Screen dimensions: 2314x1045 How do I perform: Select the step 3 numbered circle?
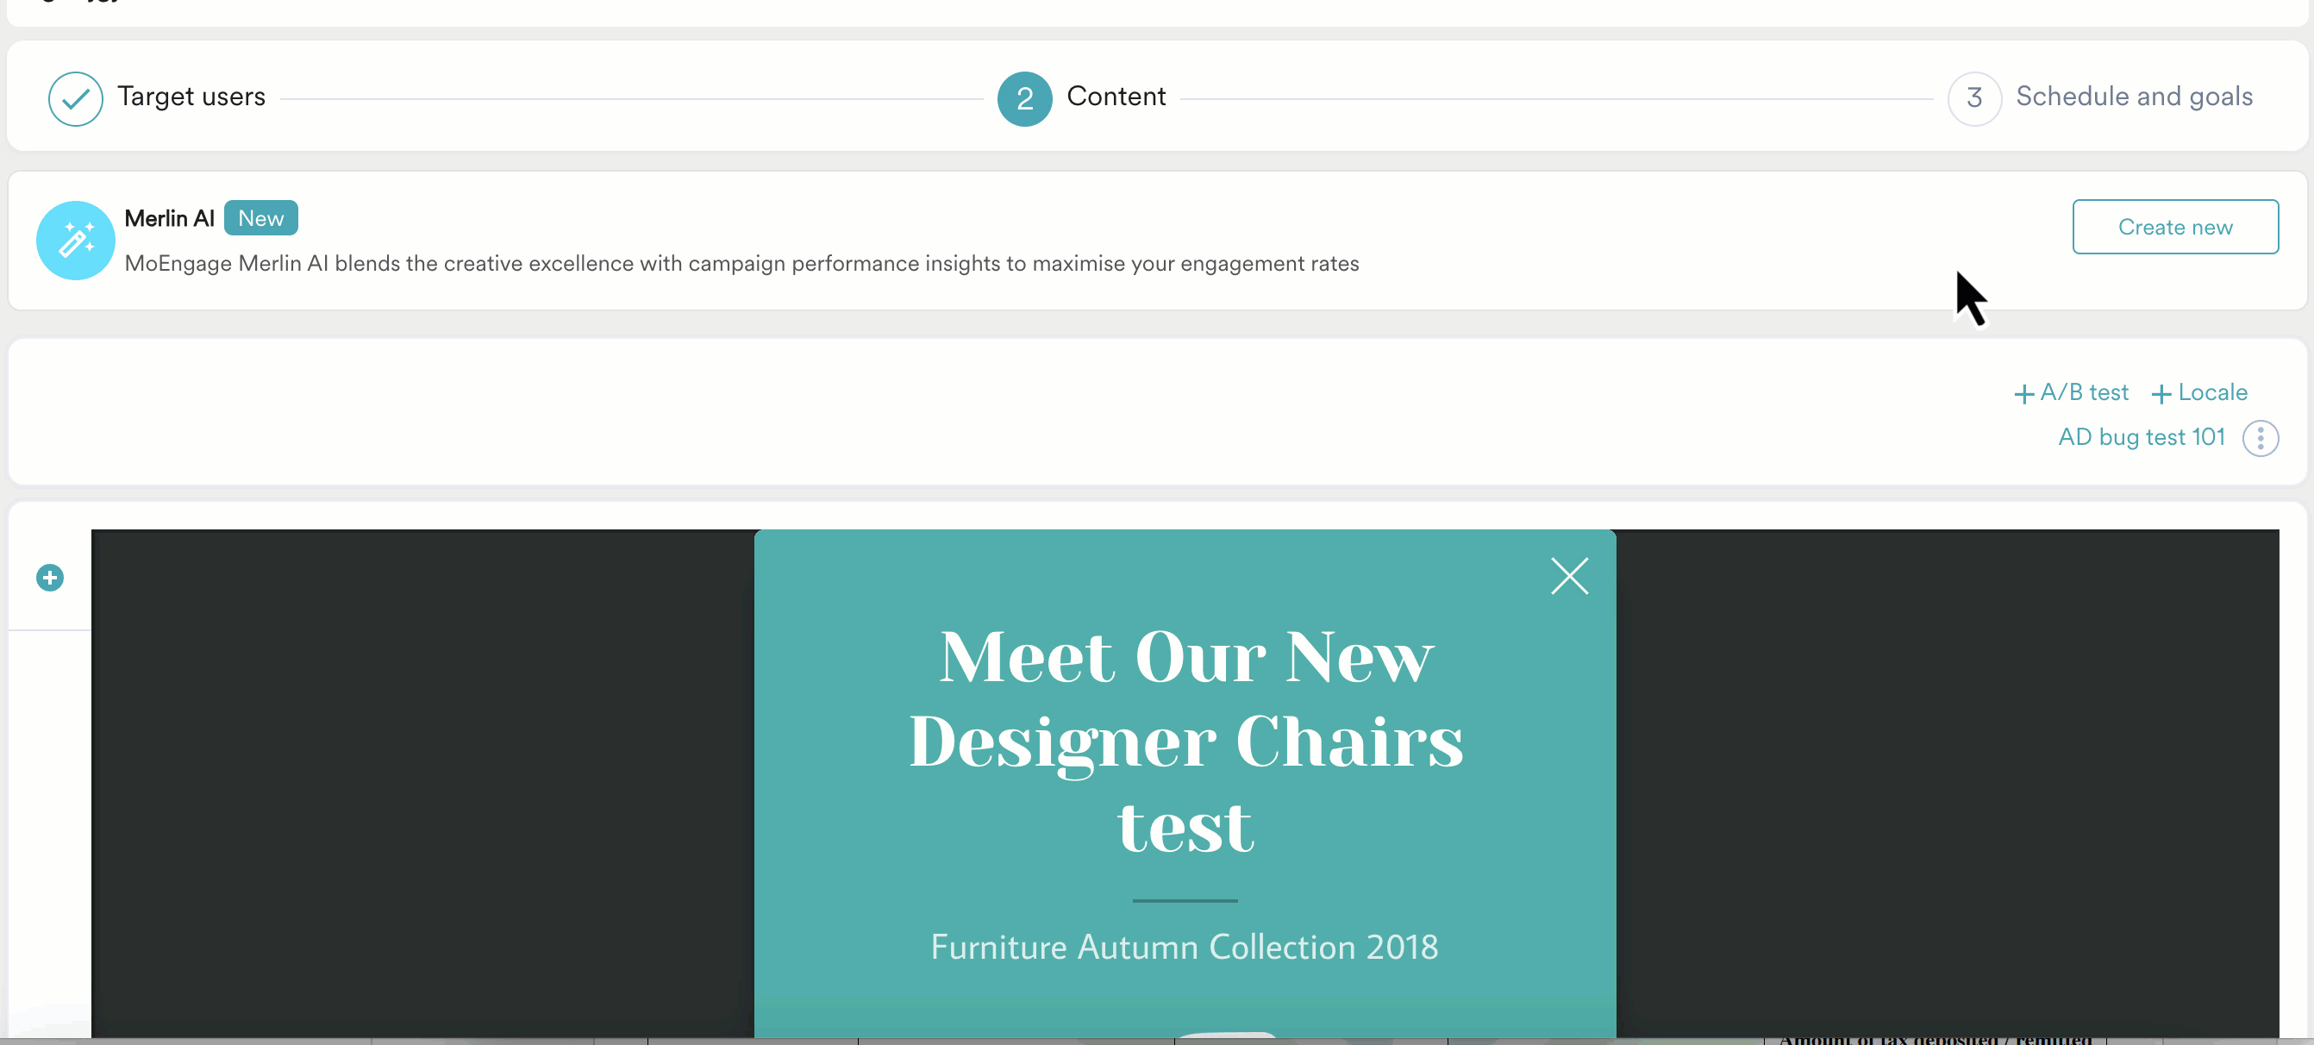1973,98
